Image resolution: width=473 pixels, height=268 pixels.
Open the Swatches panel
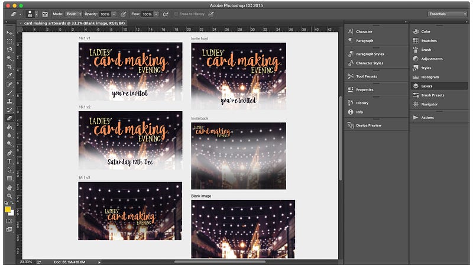coord(429,41)
